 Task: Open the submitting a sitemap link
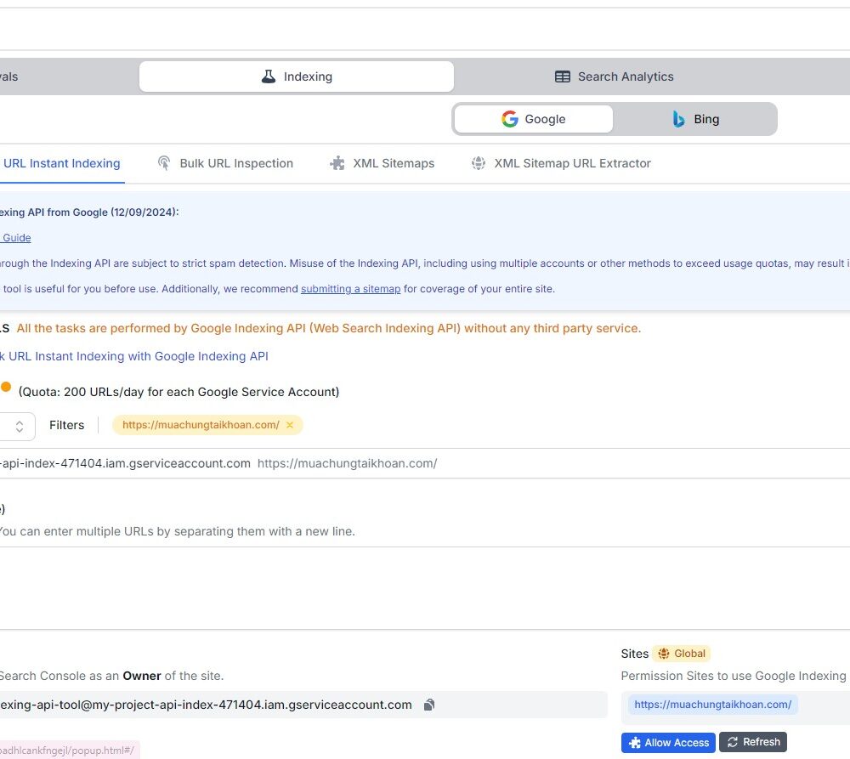(x=351, y=289)
